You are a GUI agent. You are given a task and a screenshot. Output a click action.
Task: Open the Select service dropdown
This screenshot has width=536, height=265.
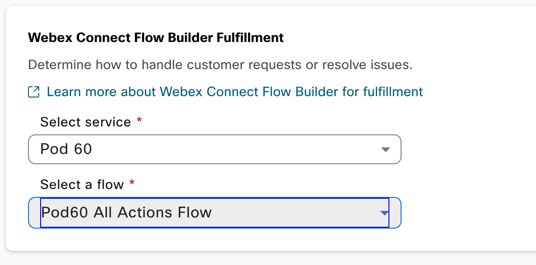click(x=214, y=149)
